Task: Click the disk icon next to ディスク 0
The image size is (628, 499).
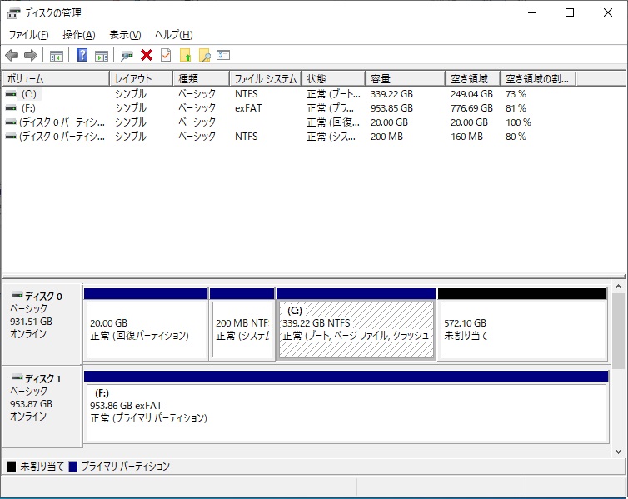Action: [17, 296]
